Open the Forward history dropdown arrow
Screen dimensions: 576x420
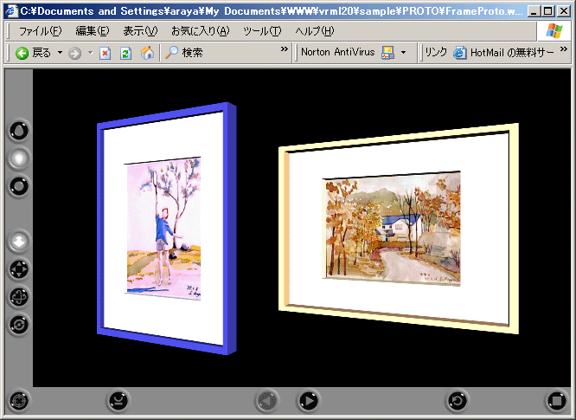(x=90, y=53)
